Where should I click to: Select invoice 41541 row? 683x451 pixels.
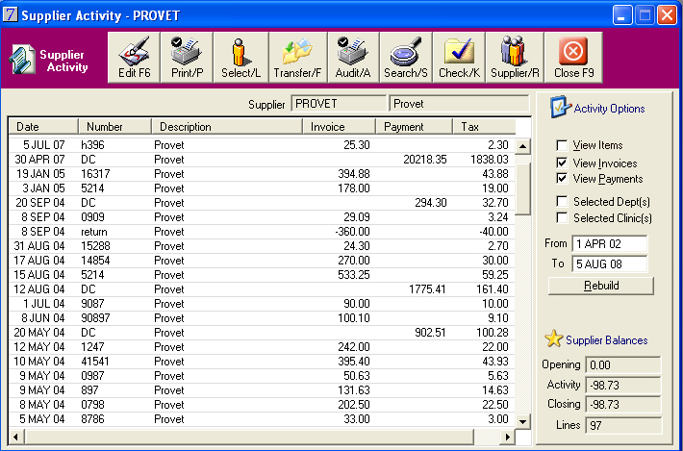pyautogui.click(x=262, y=361)
